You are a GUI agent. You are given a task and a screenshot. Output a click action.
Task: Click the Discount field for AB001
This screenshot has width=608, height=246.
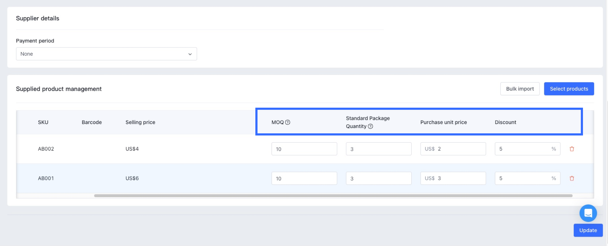click(x=522, y=178)
